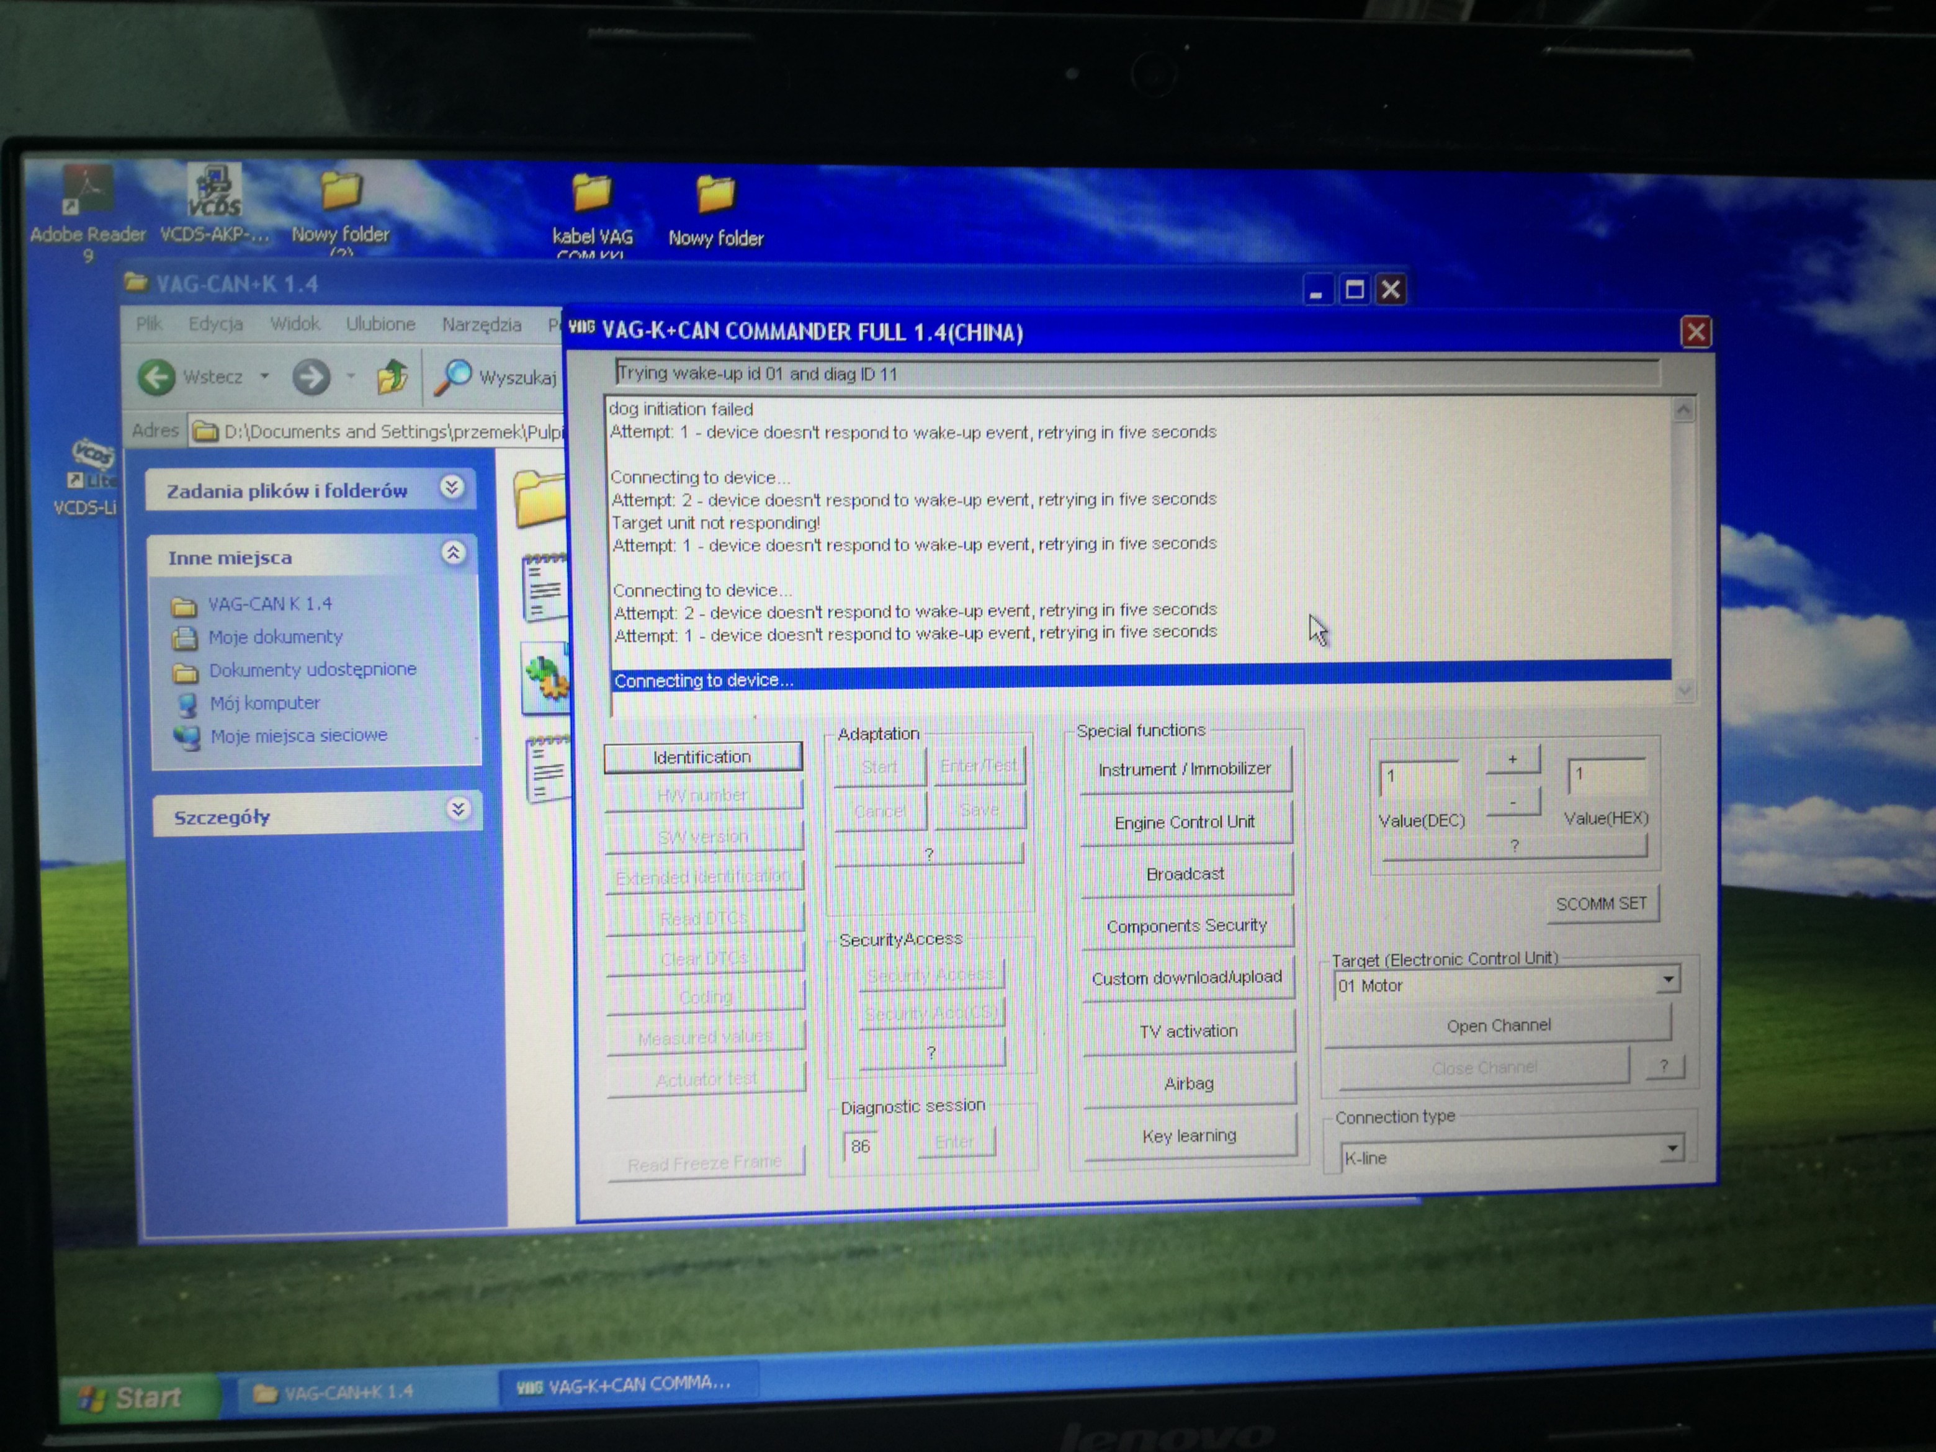This screenshot has width=1936, height=1452.
Task: Collapse the Inne miejsca panel
Action: point(452,553)
